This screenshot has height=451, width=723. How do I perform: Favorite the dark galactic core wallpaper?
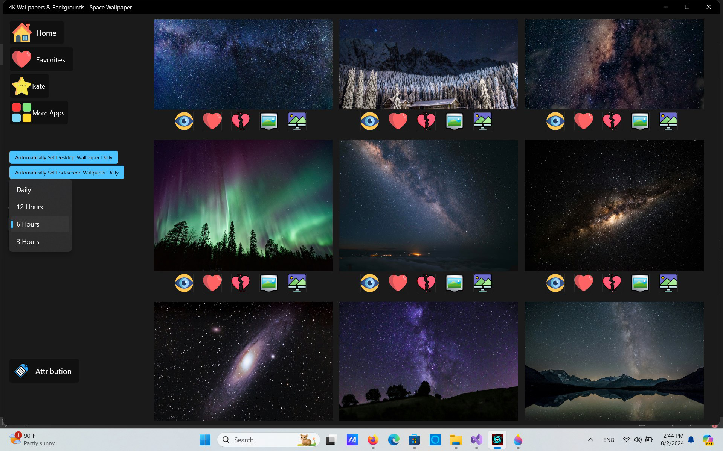pos(584,283)
